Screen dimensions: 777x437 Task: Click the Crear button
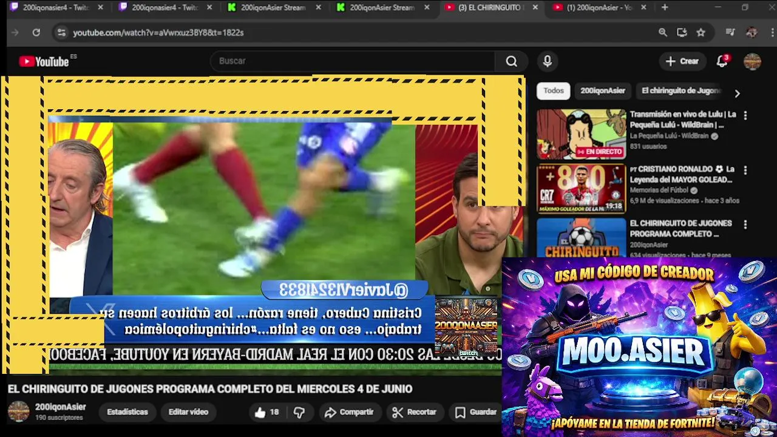[682, 61]
